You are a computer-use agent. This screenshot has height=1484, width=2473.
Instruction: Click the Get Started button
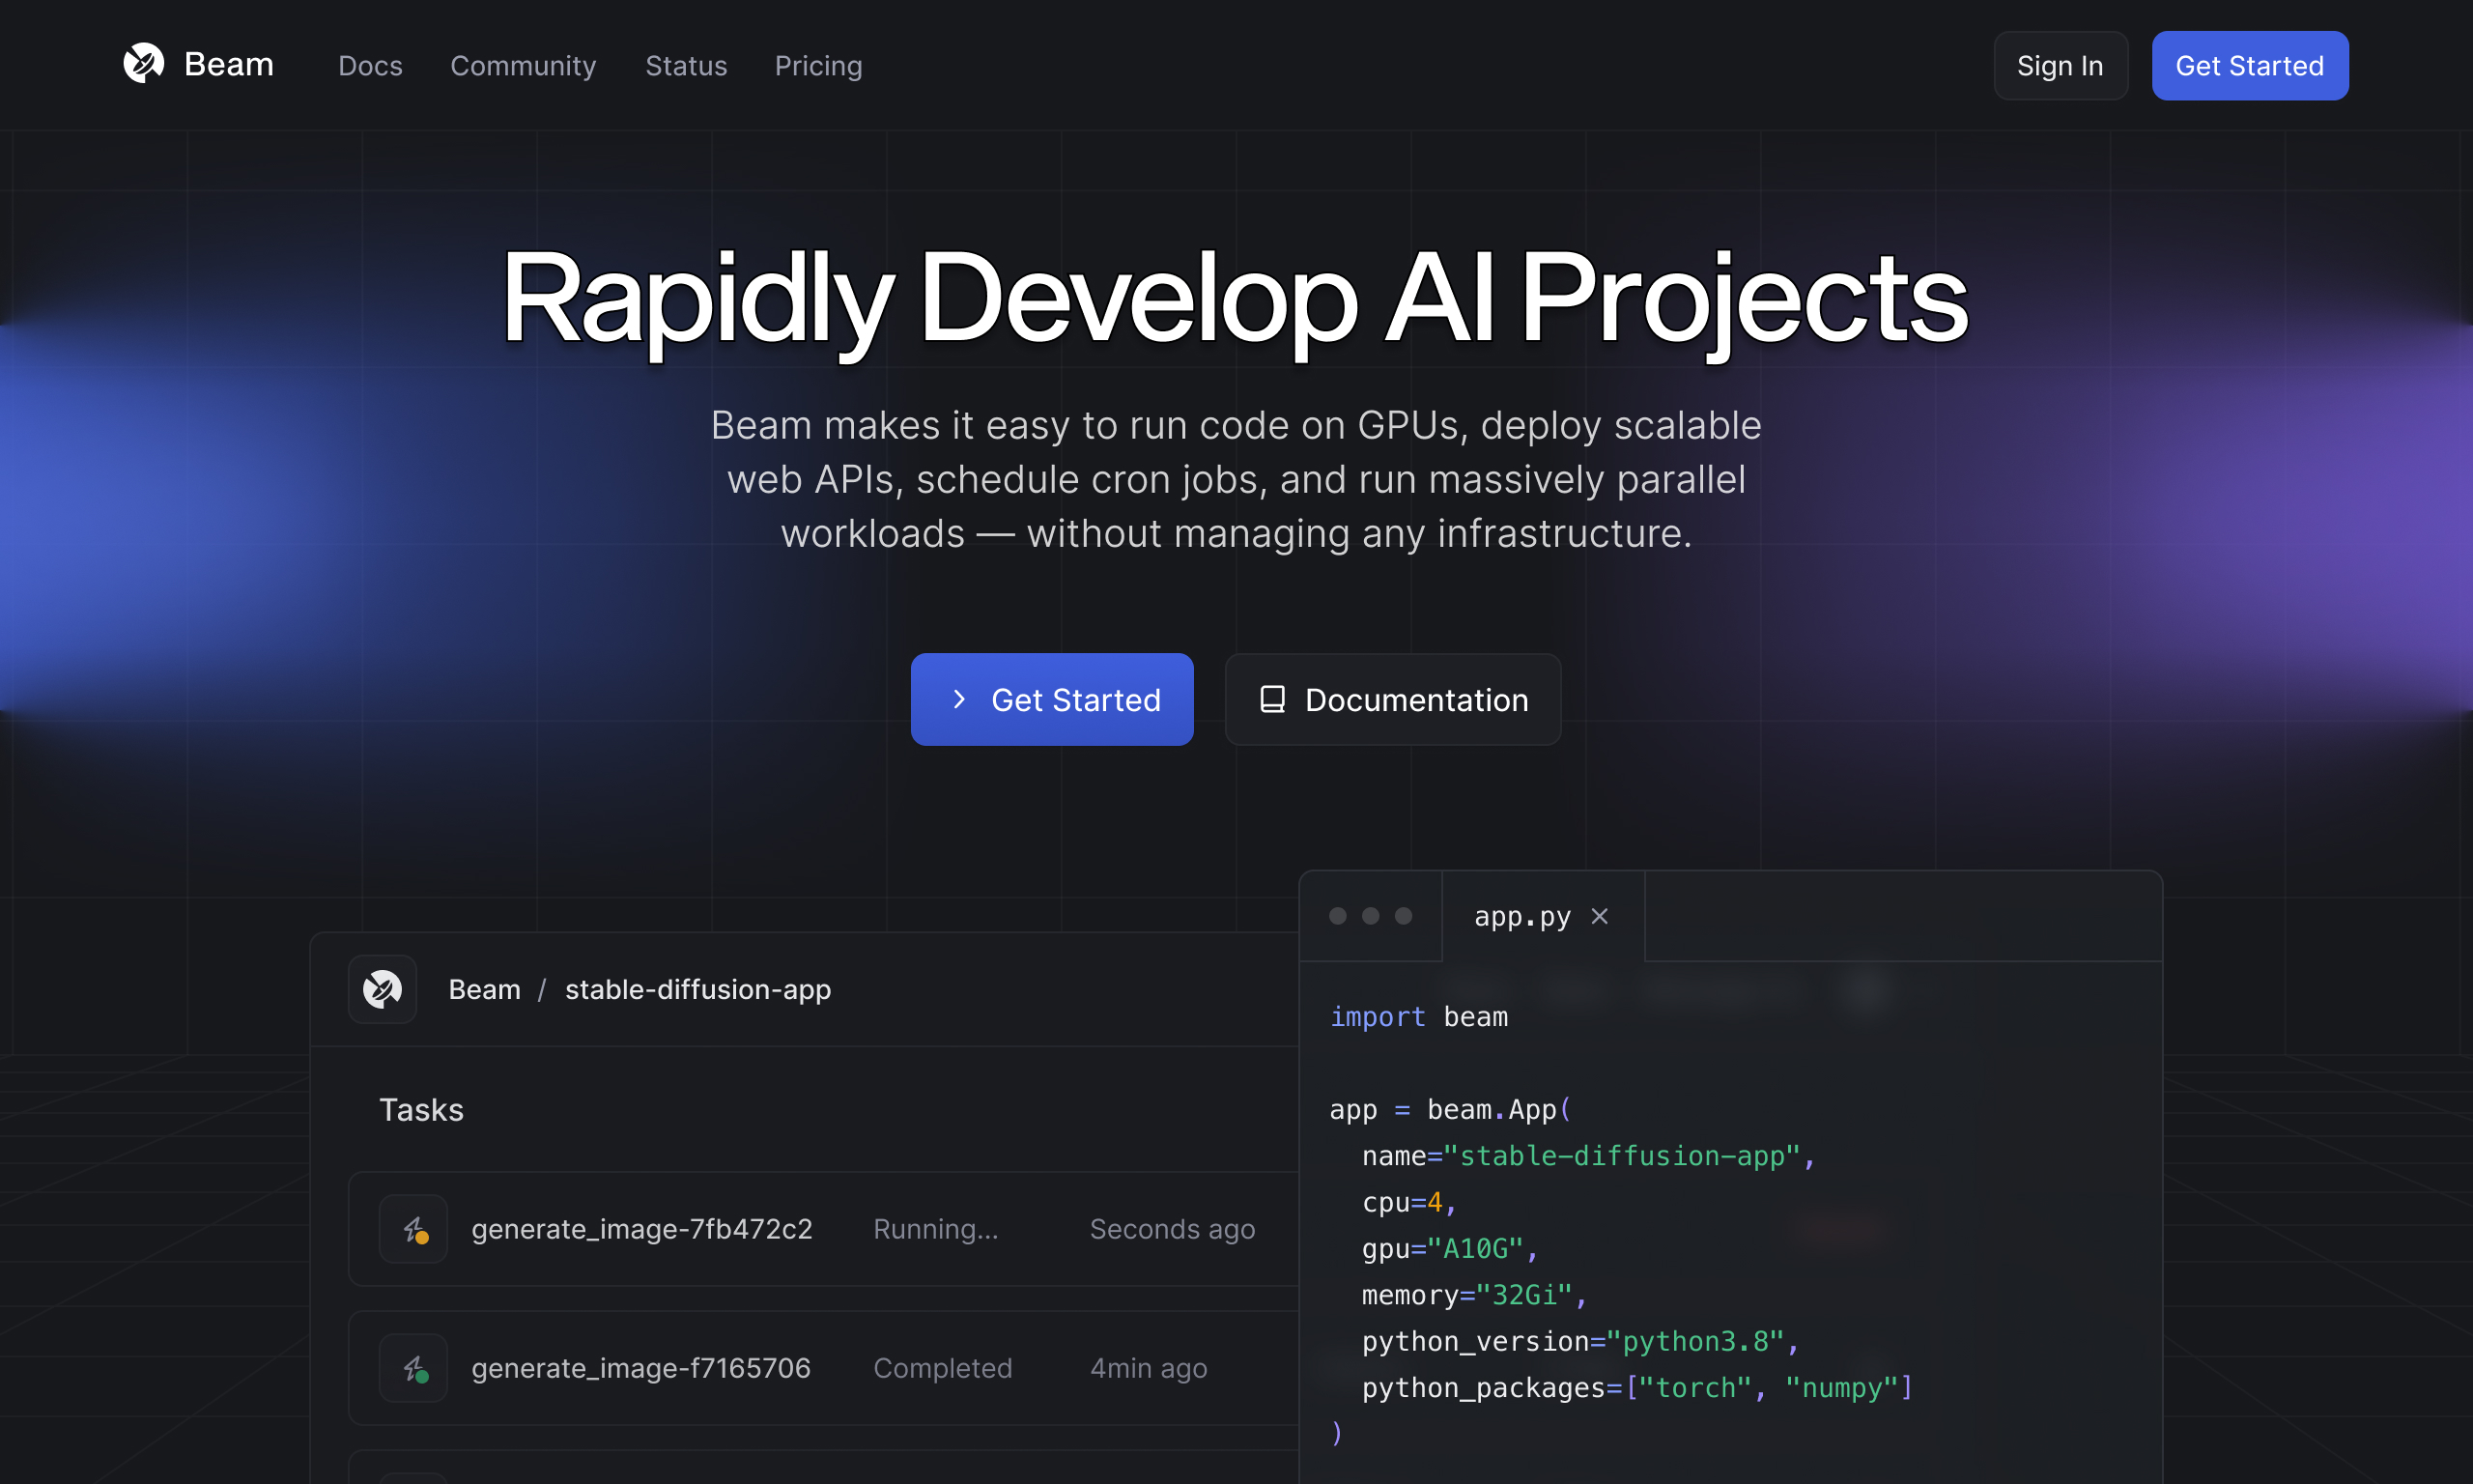pyautogui.click(x=1051, y=698)
